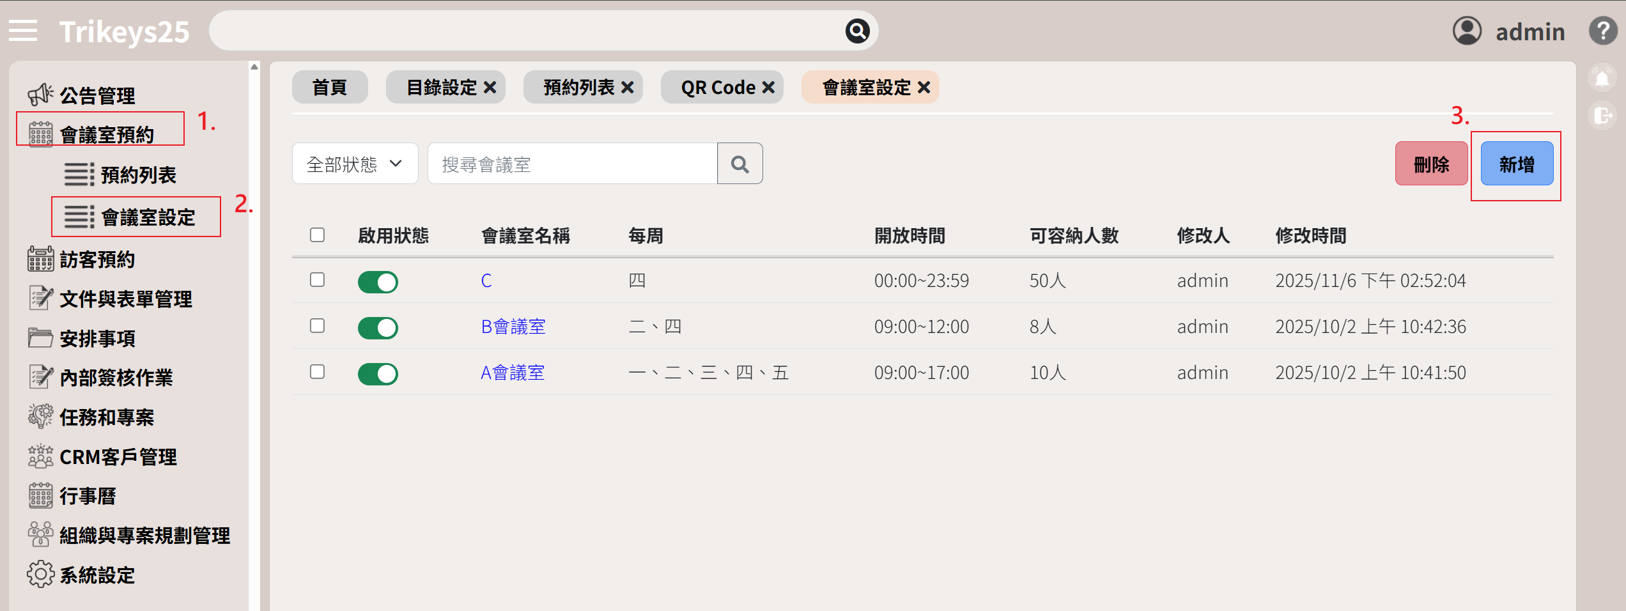
Task: Tick the checkbox for B會議室 row
Action: coord(317,326)
